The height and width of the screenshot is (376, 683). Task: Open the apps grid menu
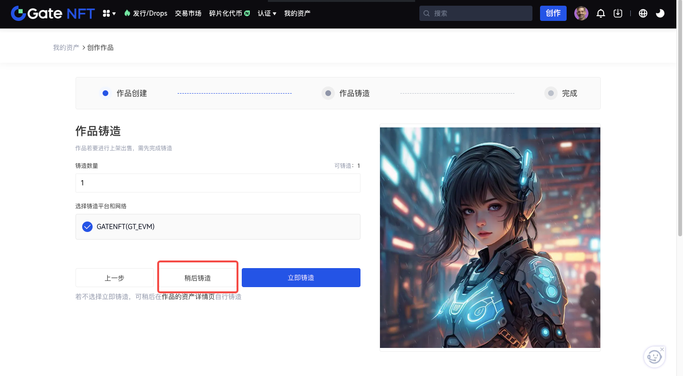pyautogui.click(x=109, y=13)
